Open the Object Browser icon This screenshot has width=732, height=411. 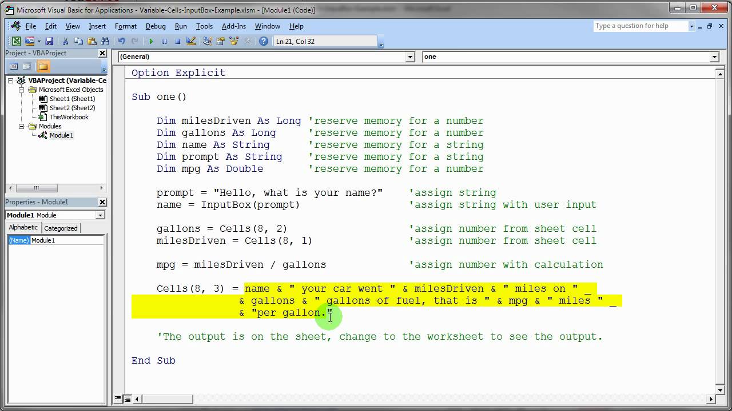click(x=233, y=41)
